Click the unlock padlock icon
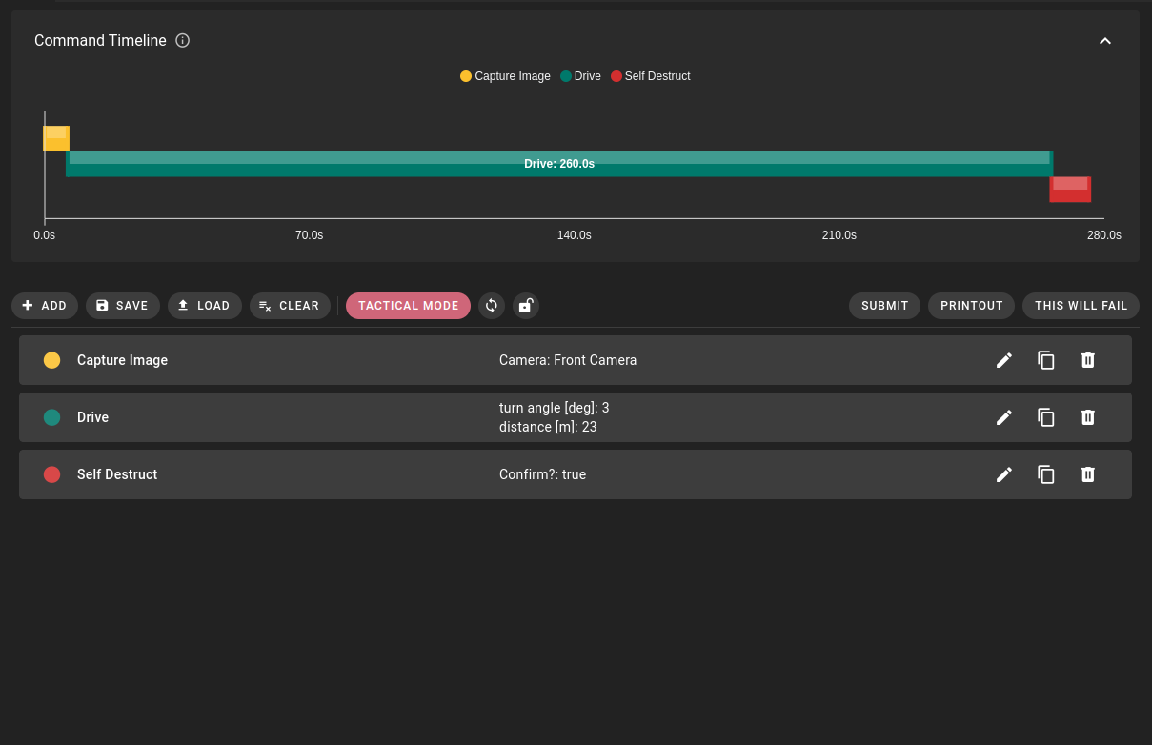The image size is (1152, 745). click(x=526, y=306)
